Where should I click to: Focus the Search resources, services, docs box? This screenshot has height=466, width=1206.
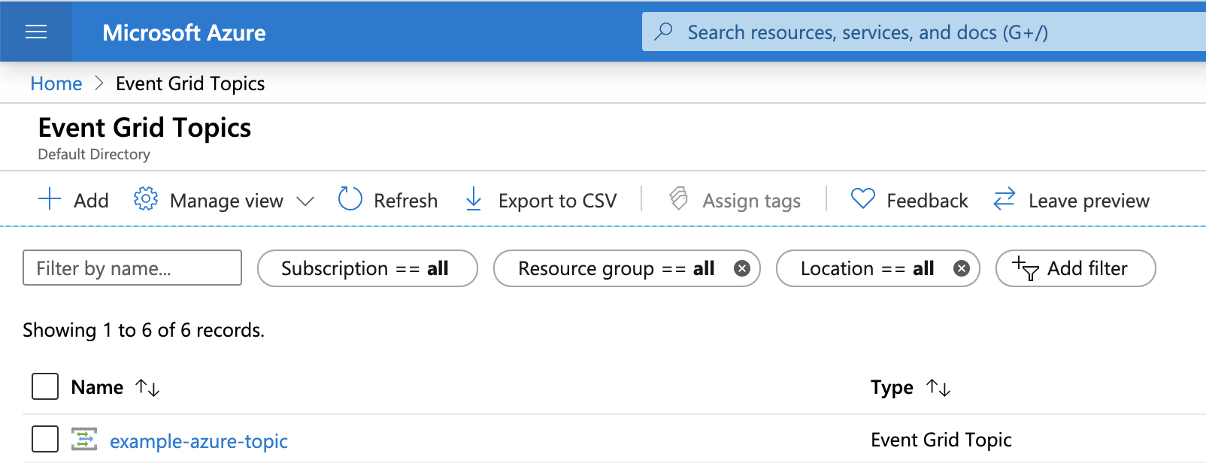[x=924, y=32]
